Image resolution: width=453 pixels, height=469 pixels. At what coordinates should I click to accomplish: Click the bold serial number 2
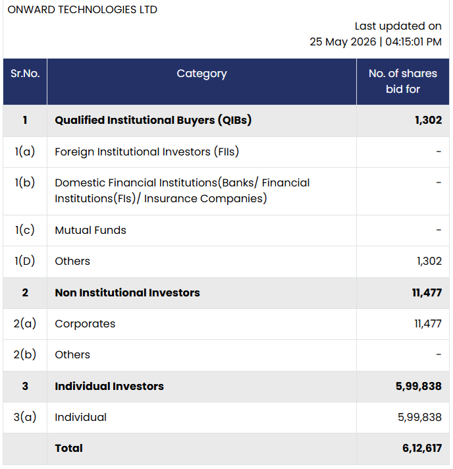tap(25, 292)
